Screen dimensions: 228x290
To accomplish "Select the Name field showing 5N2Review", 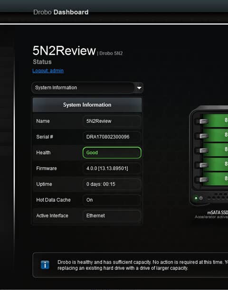I will pyautogui.click(x=112, y=121).
